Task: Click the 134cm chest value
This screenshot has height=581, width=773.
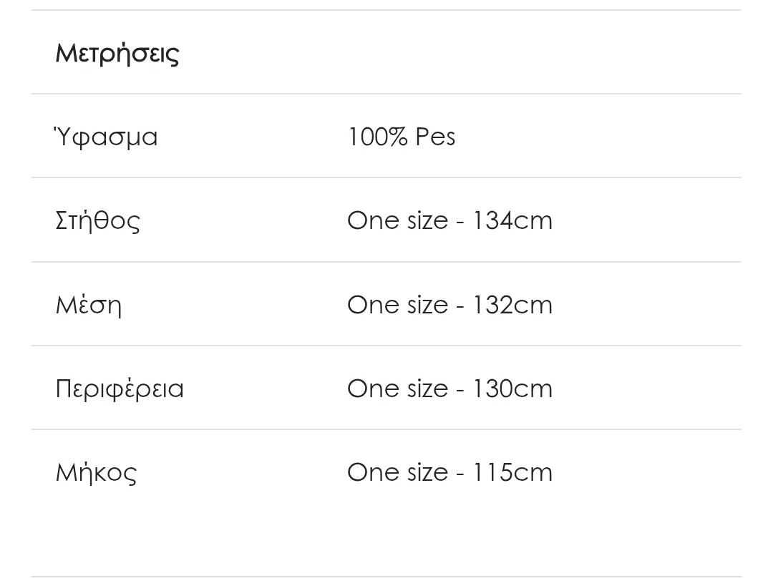Action: coord(512,220)
